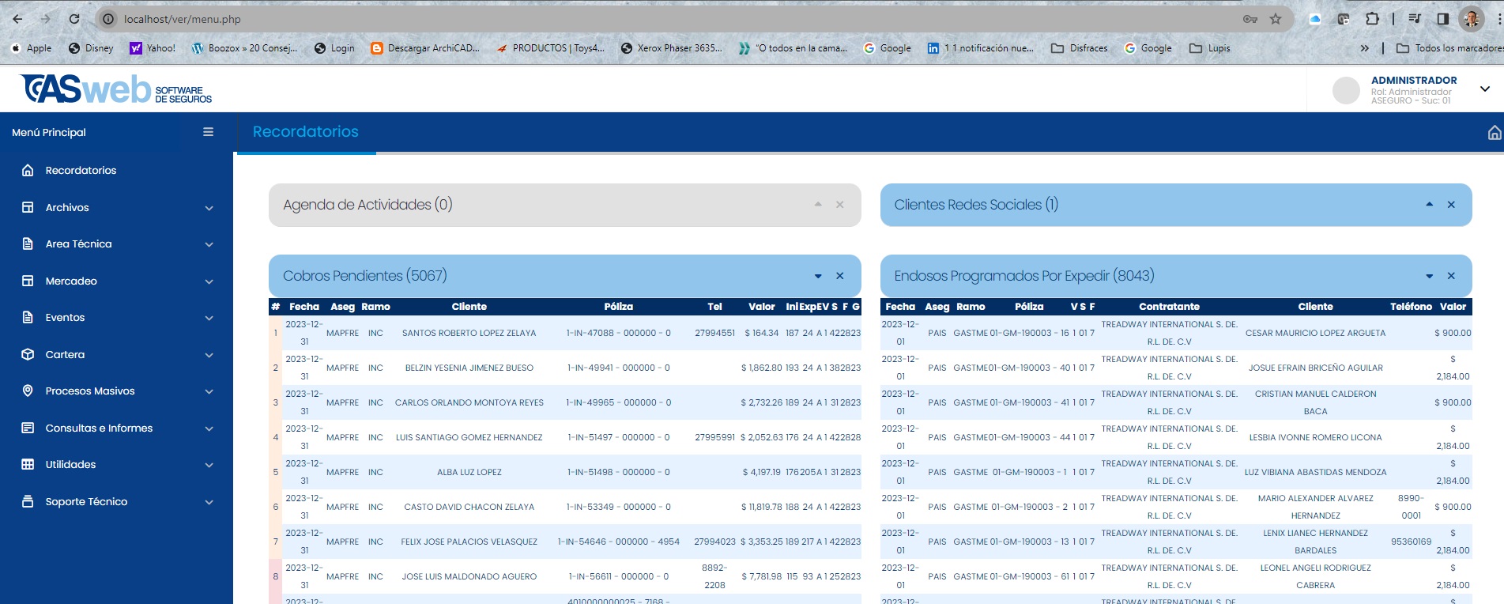Click the Soporte Técnico icon

[28, 501]
